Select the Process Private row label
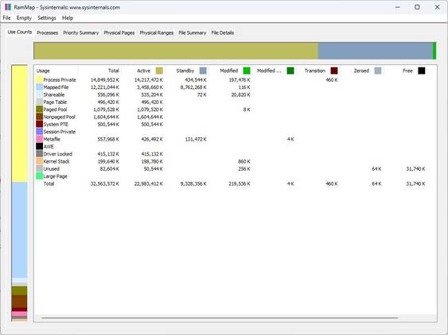Viewport: 448px width, 335px height. pyautogui.click(x=60, y=80)
